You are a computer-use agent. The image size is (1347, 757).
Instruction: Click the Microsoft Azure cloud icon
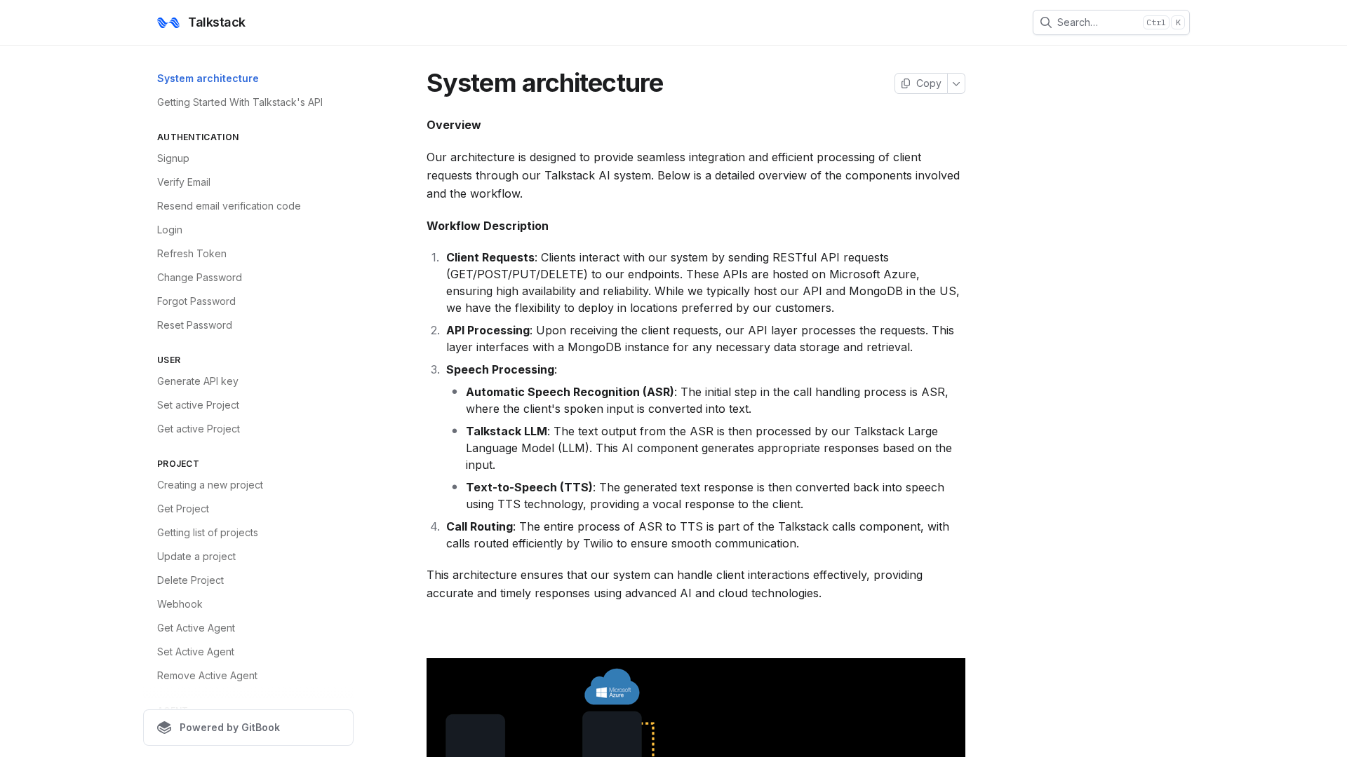click(x=612, y=688)
